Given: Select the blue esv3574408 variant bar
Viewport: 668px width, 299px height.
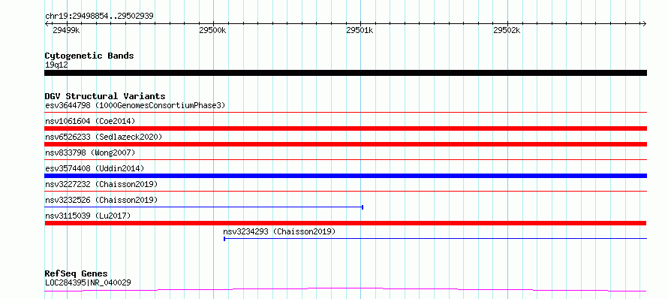Looking at the screenshot, I should click(x=345, y=176).
